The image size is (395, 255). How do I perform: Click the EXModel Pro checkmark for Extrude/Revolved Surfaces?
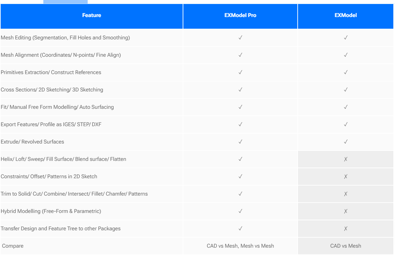click(240, 142)
